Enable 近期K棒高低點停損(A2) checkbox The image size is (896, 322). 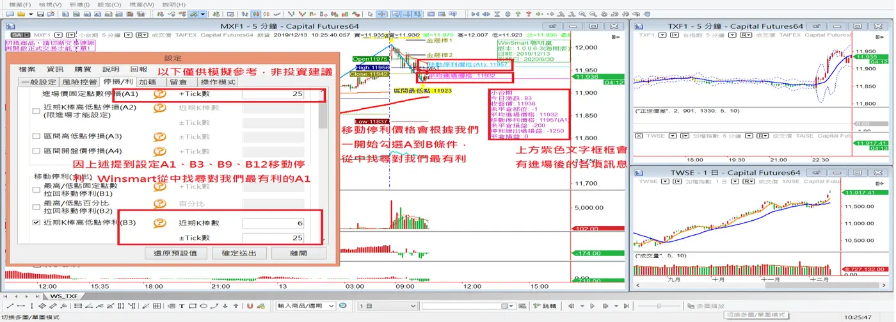coord(36,111)
